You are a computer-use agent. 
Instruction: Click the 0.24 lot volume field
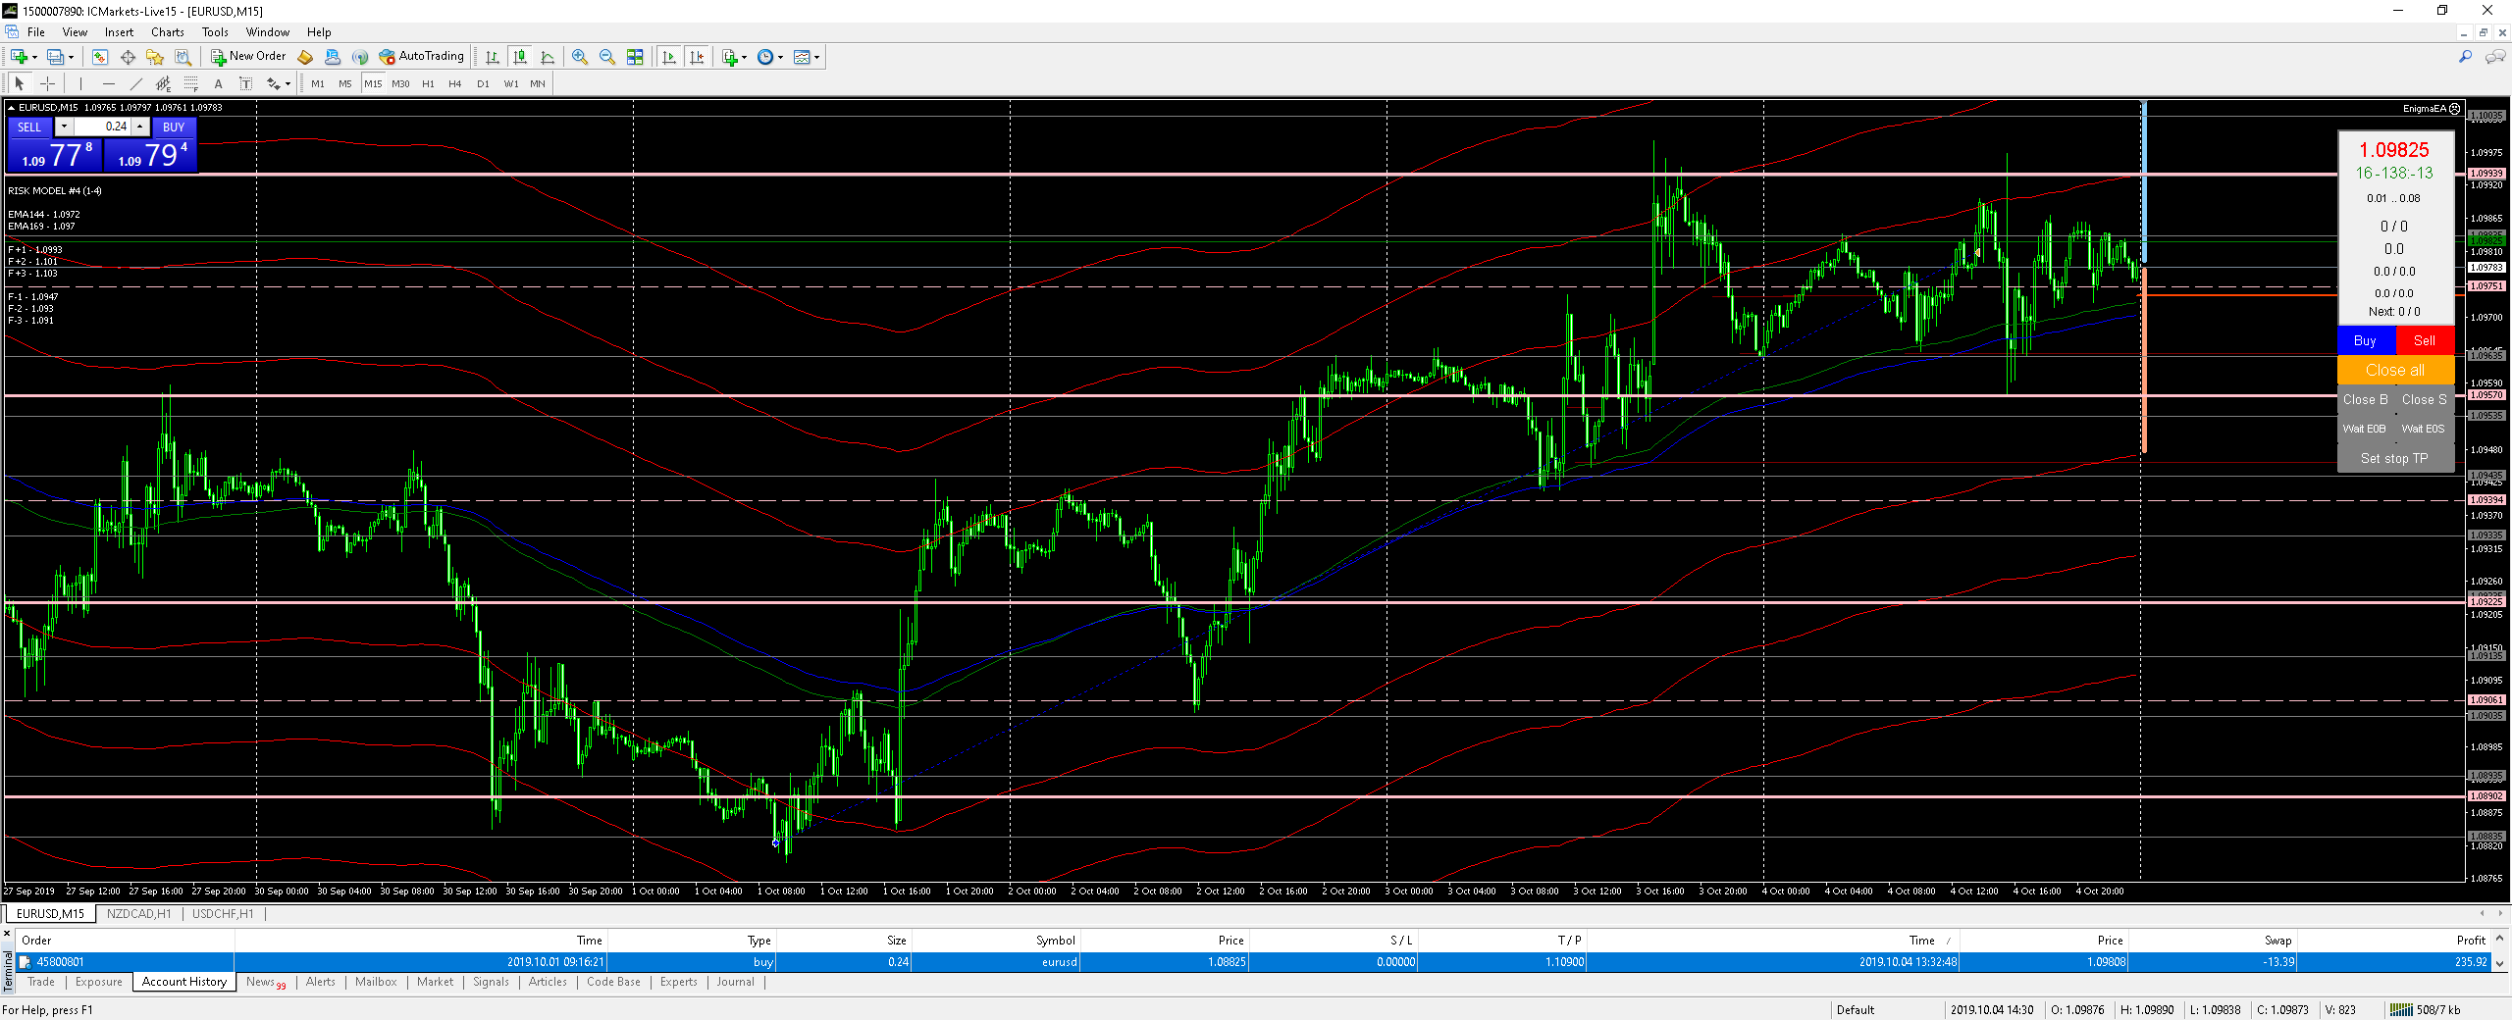(x=102, y=127)
